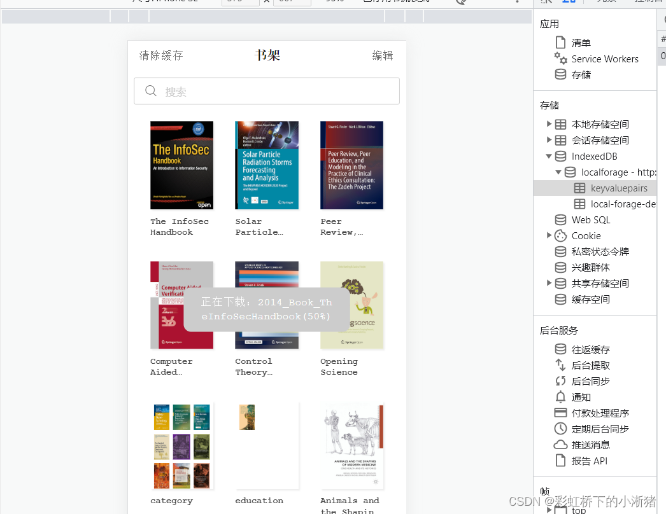Click the search magnifier icon in bookshelf
666x514 pixels.
click(151, 91)
